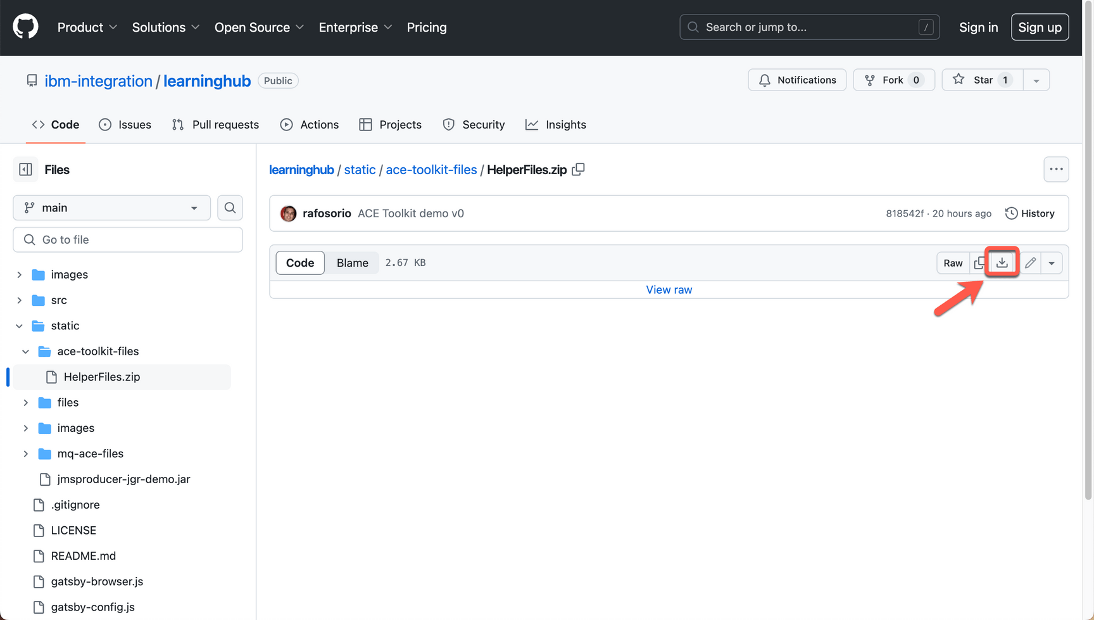
Task: Open the repository search magnifier
Action: coord(230,208)
